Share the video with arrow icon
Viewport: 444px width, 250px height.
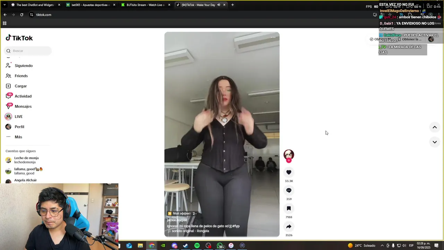(x=289, y=226)
